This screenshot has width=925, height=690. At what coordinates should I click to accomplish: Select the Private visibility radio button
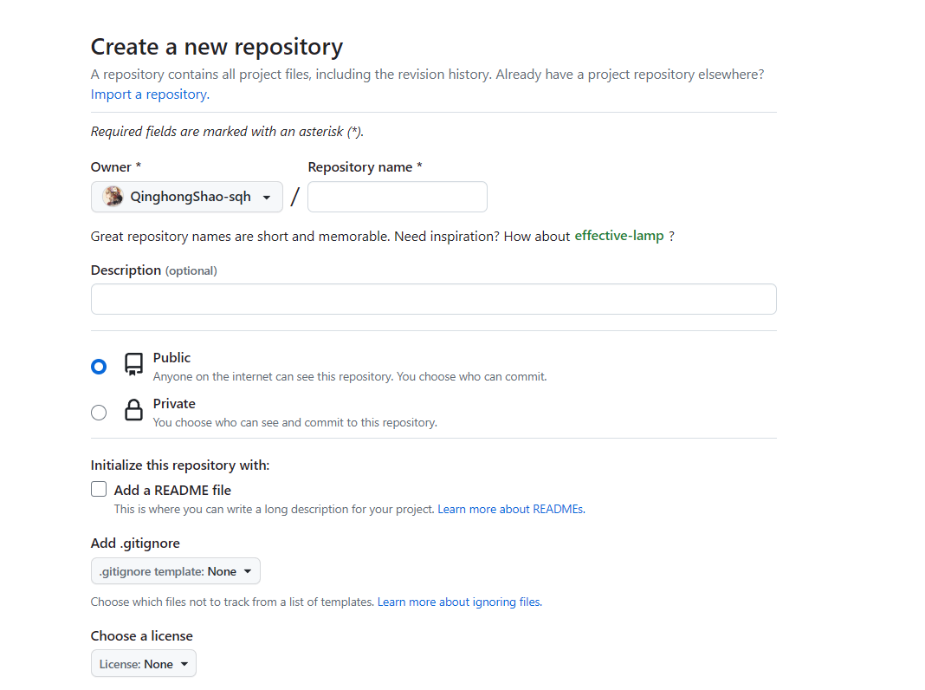[x=99, y=412]
